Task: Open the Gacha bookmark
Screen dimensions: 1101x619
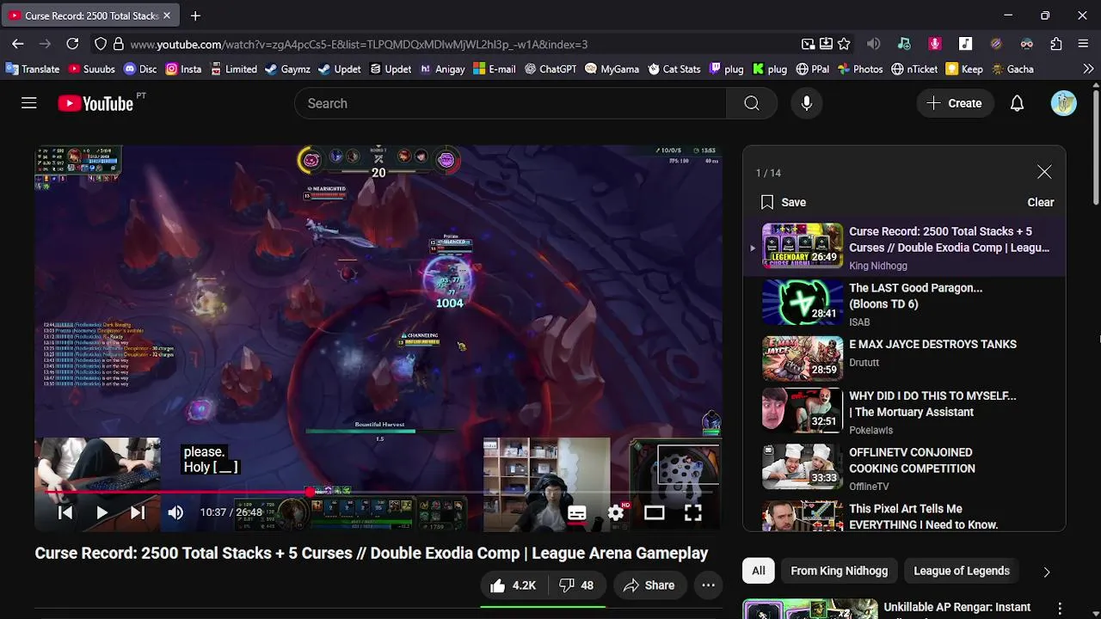Action: tap(1012, 69)
